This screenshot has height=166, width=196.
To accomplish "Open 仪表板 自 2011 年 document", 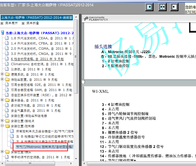I will [x=31, y=69].
